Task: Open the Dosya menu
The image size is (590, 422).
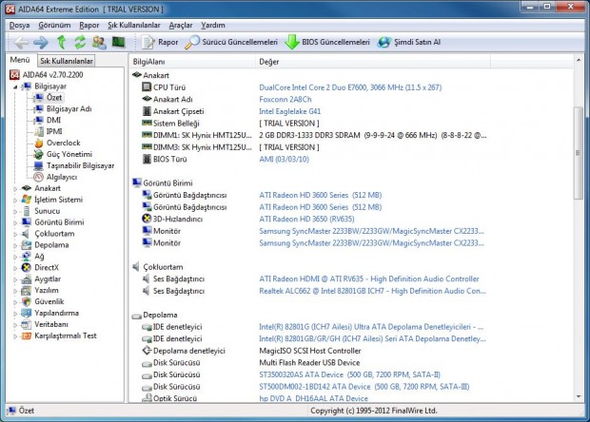Action: click(x=19, y=25)
